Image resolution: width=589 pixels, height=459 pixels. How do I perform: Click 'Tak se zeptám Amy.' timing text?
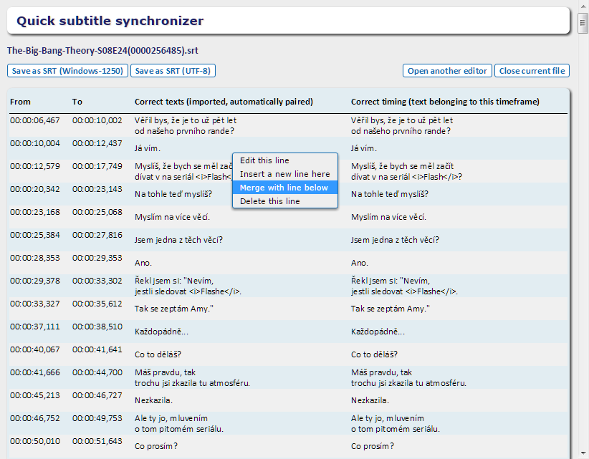click(x=390, y=309)
